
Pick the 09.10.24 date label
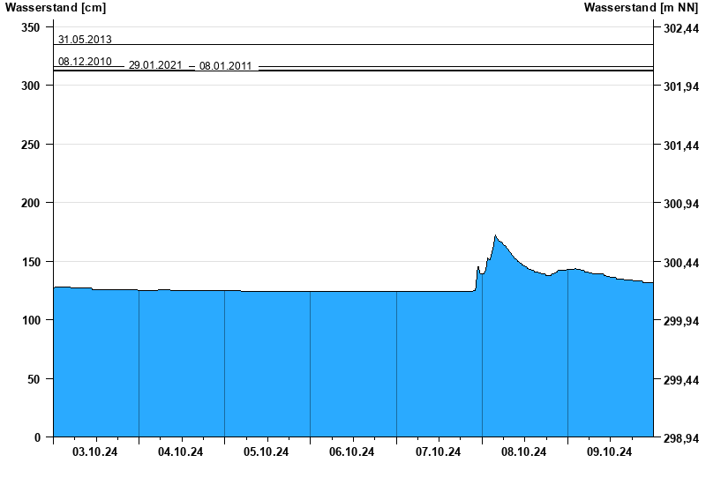point(610,452)
